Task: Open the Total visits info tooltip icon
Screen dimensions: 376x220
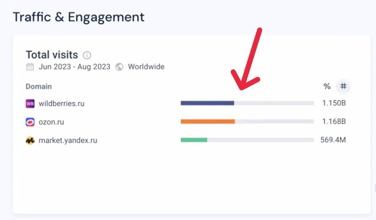Action: 87,56
